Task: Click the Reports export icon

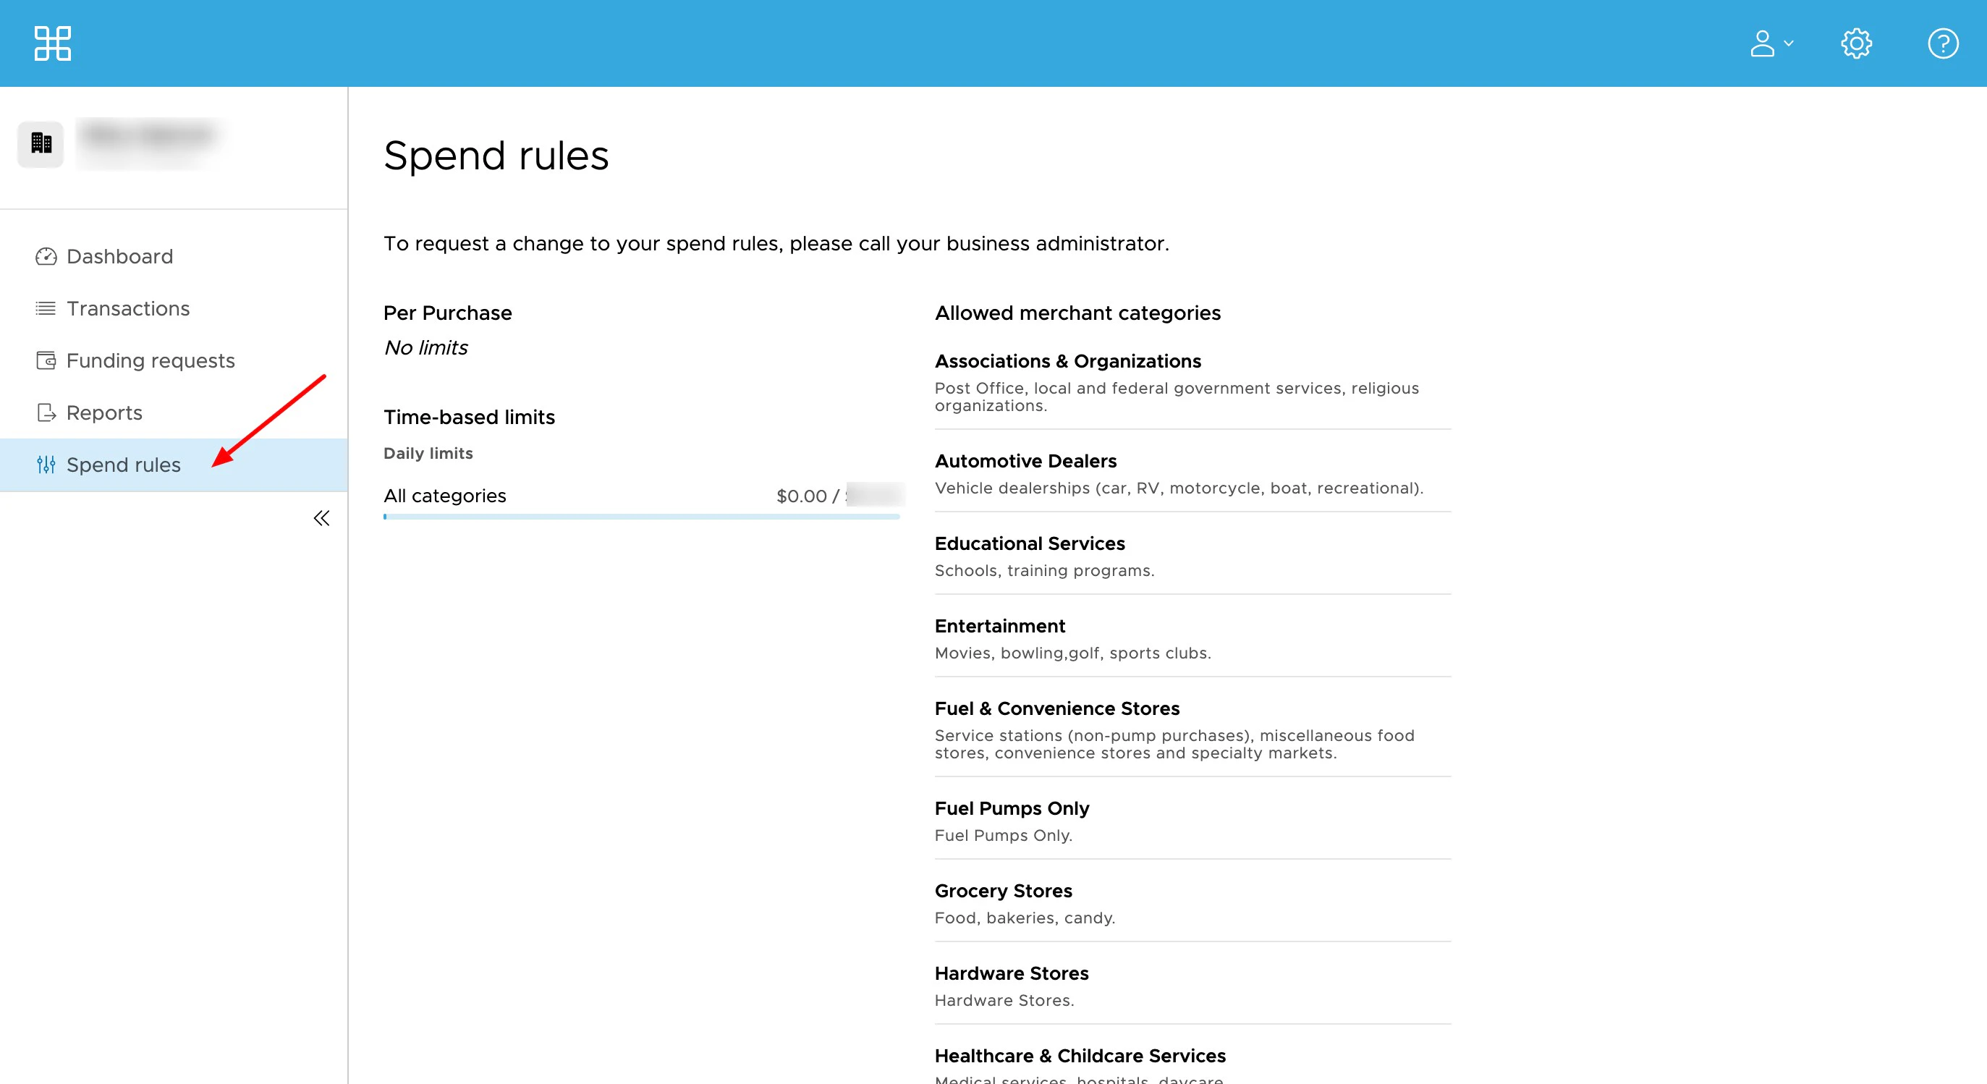Action: 46,412
